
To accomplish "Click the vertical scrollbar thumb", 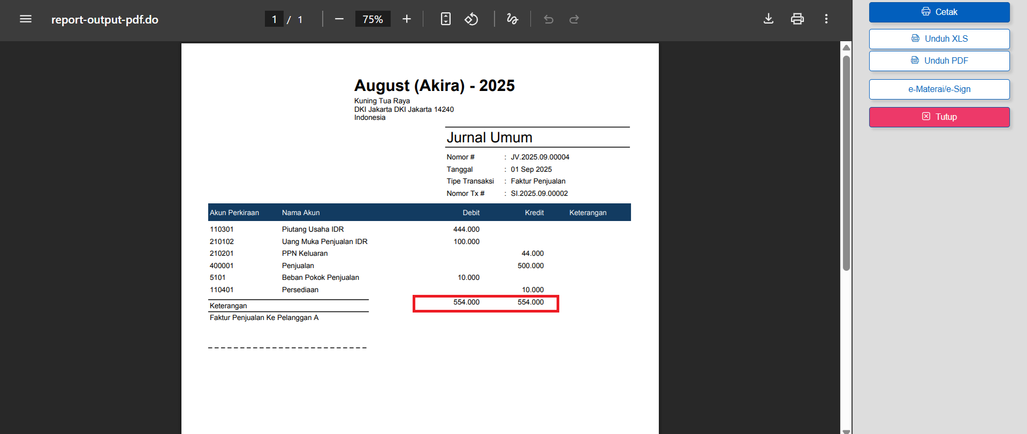I will point(846,161).
